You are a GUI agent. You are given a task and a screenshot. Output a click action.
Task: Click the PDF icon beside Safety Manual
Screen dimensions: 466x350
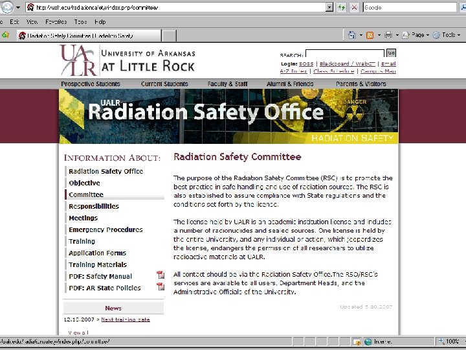[161, 275]
